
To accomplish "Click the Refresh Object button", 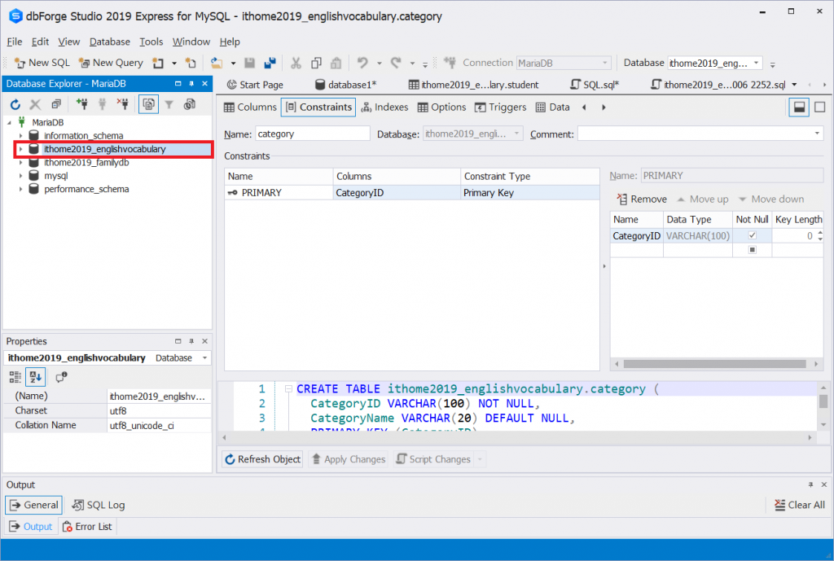I will [262, 459].
